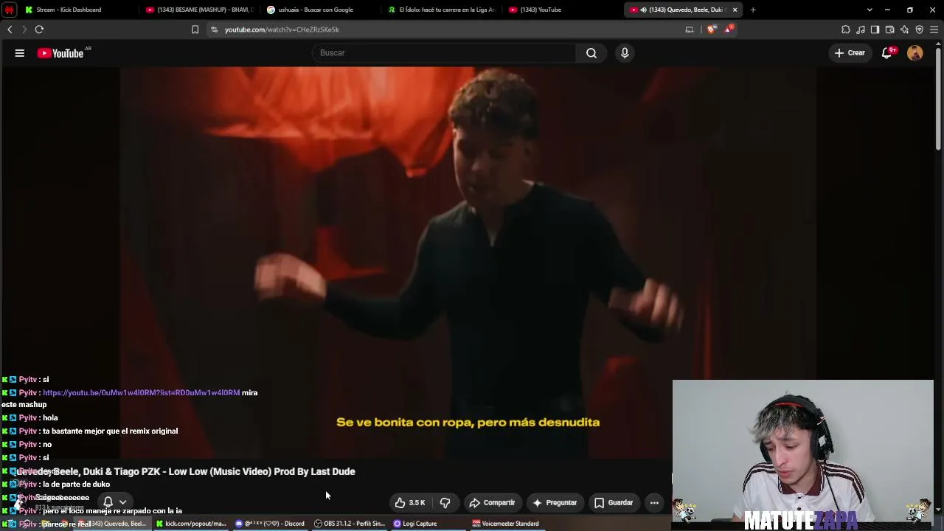Click the Guardar save button
944x531 pixels.
coord(614,503)
